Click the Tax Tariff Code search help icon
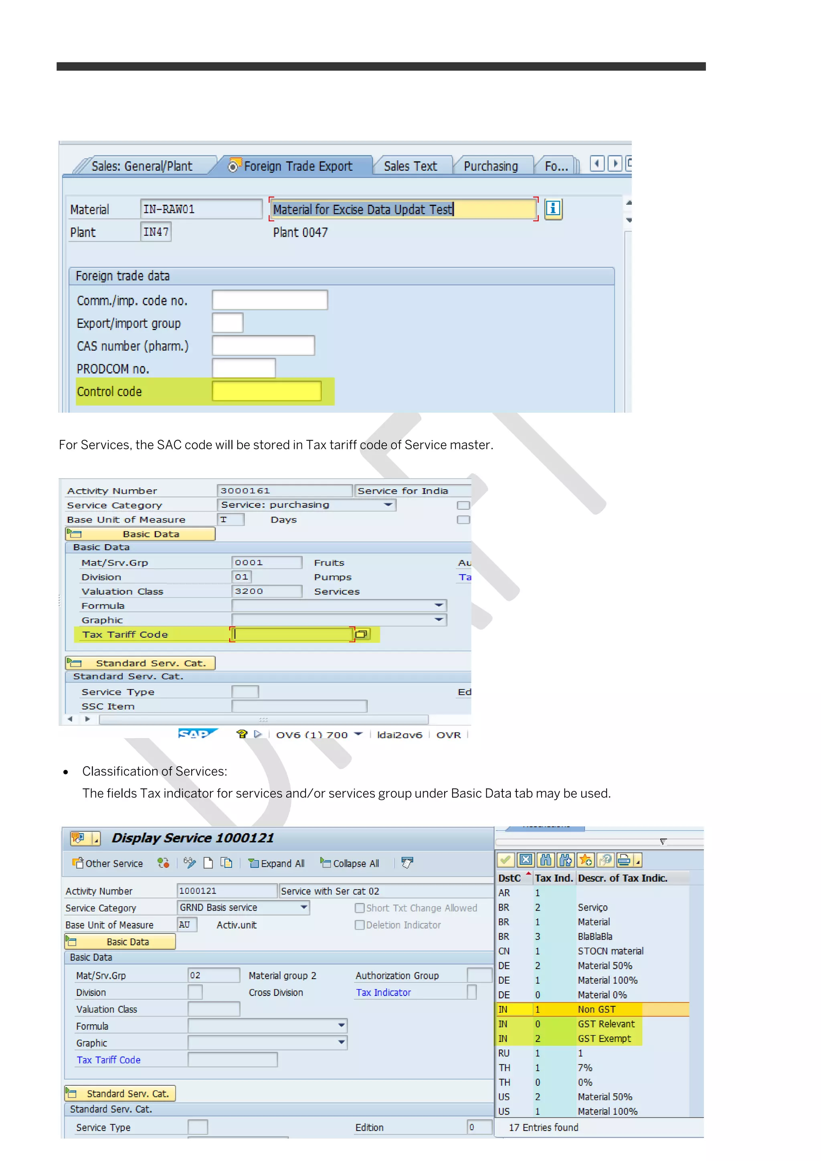 click(x=362, y=634)
